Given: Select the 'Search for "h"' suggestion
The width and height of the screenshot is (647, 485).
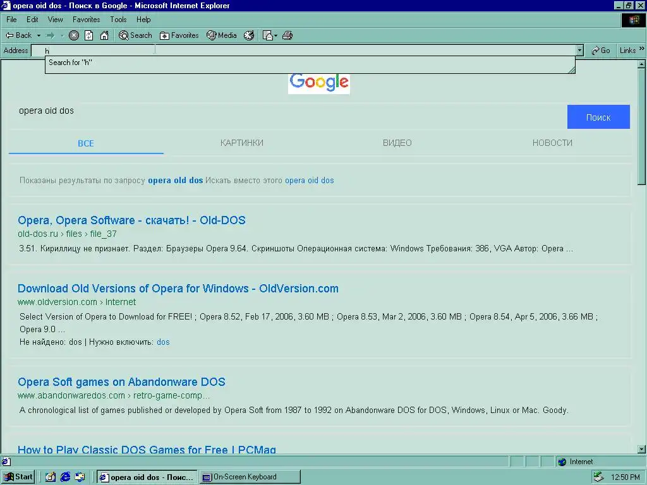Looking at the screenshot, I should [x=70, y=63].
